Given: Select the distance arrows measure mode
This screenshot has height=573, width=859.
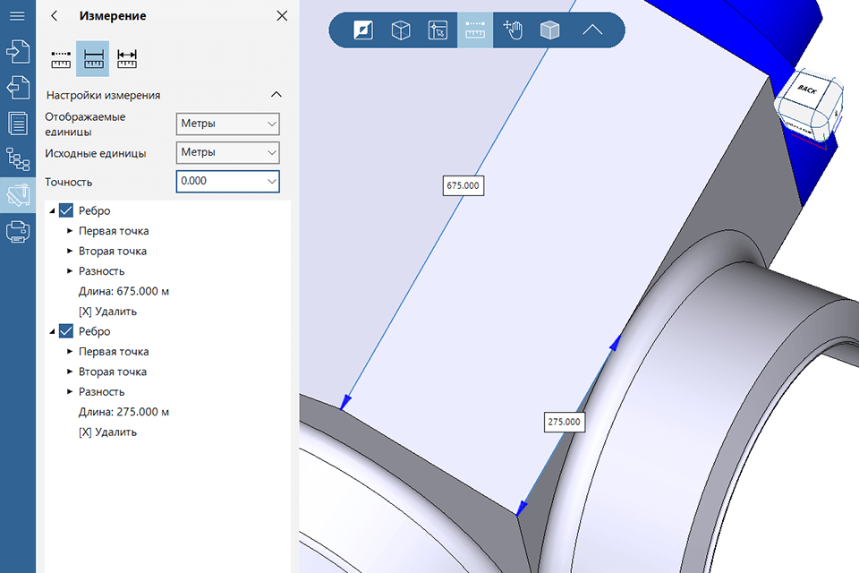Looking at the screenshot, I should click(126, 59).
